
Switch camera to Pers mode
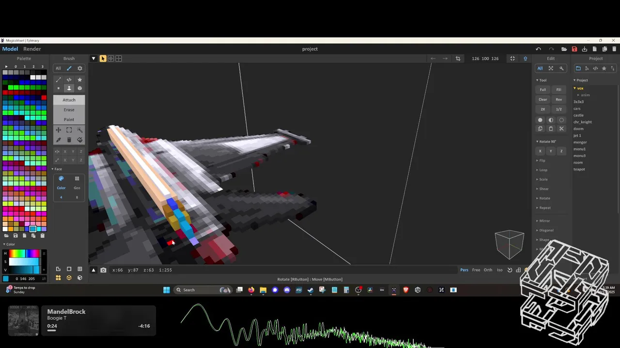tap(464, 270)
